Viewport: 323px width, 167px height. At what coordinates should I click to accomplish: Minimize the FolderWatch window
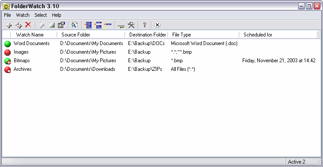pos(302,6)
